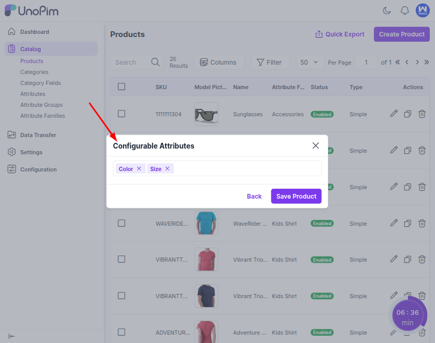This screenshot has height=343, width=435.
Task: Open the Columns selector
Action: point(218,62)
